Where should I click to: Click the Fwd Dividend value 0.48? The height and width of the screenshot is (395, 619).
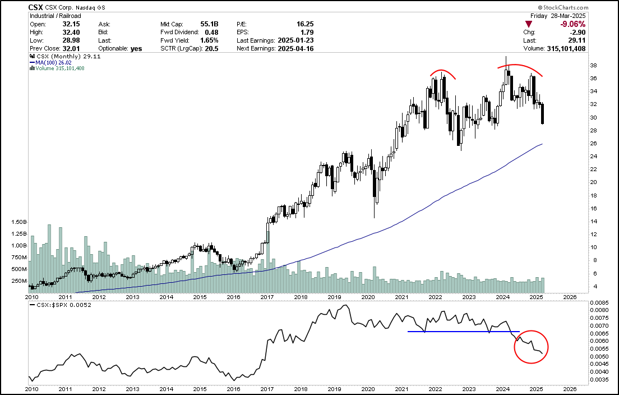tap(211, 33)
